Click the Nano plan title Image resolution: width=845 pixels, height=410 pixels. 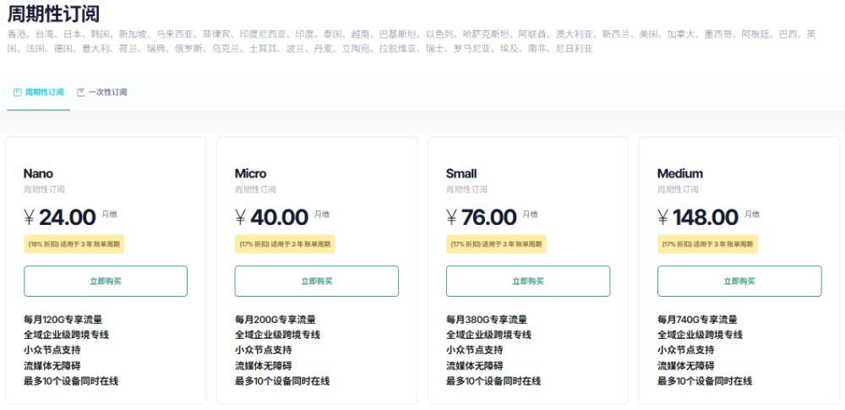(38, 173)
